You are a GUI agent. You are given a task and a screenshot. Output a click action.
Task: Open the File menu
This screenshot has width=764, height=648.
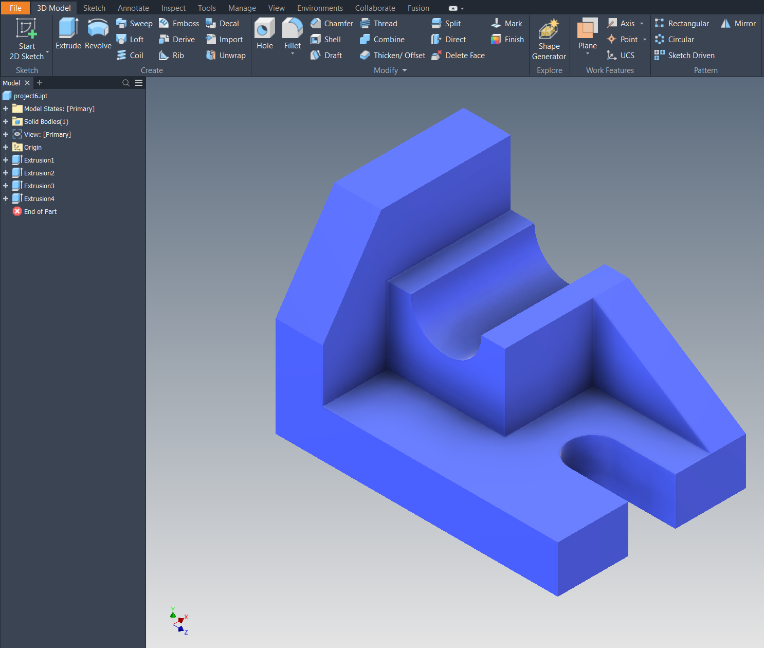pos(15,8)
